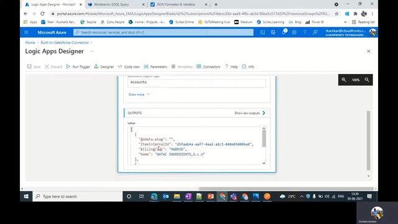
Task: Open the Reading list
Action: 363,22
